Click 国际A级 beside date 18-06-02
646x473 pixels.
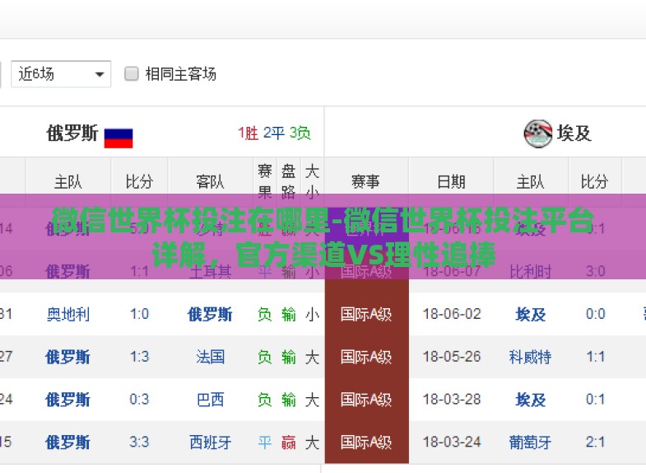click(366, 314)
